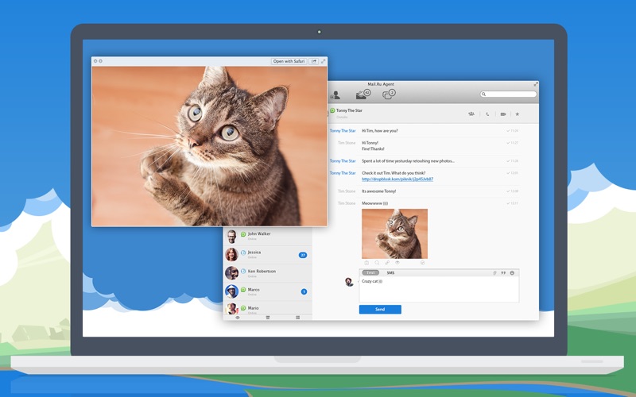Click the eye icon under cat thumbnail

click(397, 263)
